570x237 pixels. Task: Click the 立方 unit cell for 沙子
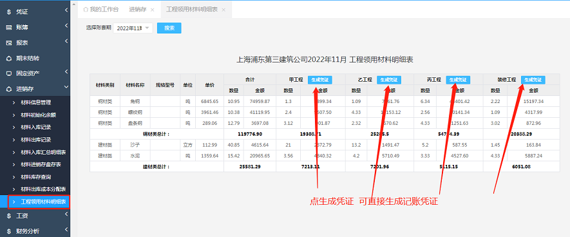[x=188, y=145]
